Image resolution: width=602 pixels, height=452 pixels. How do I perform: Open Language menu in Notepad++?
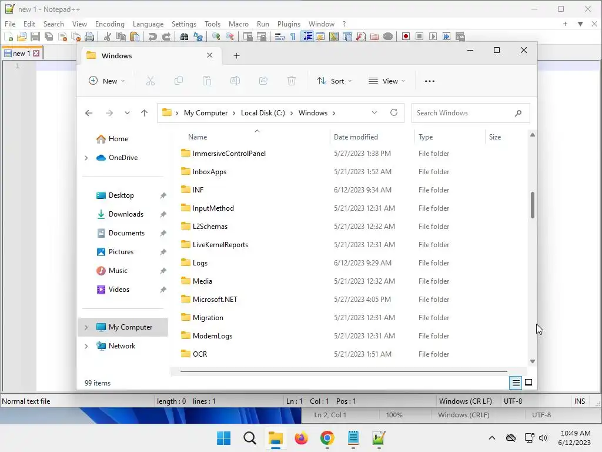pos(148,24)
